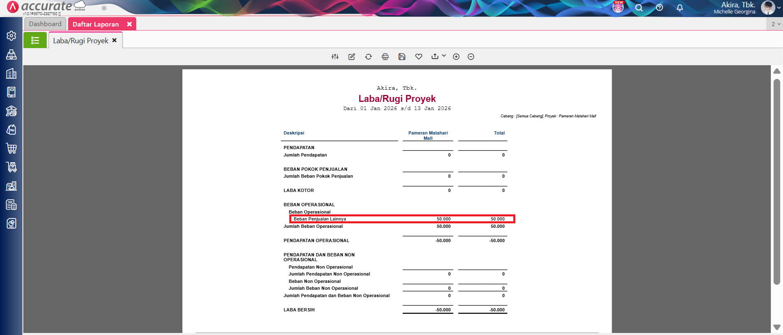This screenshot has height=335, width=783.
Task: Mark report as favorite with heart icon
Action: point(419,57)
